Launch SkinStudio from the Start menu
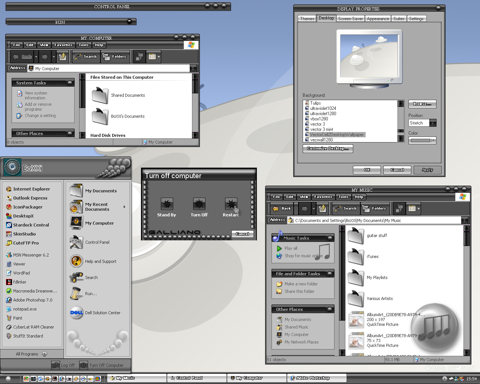480x384 pixels. 21,234
